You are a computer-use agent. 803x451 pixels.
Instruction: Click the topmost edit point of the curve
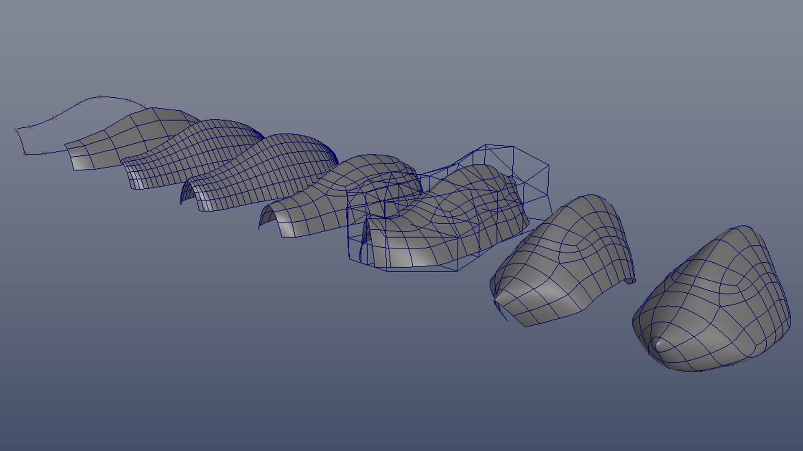pos(100,97)
